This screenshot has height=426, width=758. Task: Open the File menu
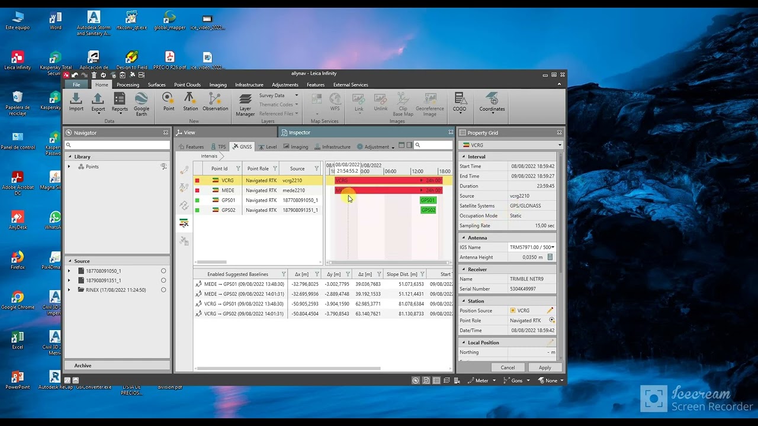(x=76, y=85)
